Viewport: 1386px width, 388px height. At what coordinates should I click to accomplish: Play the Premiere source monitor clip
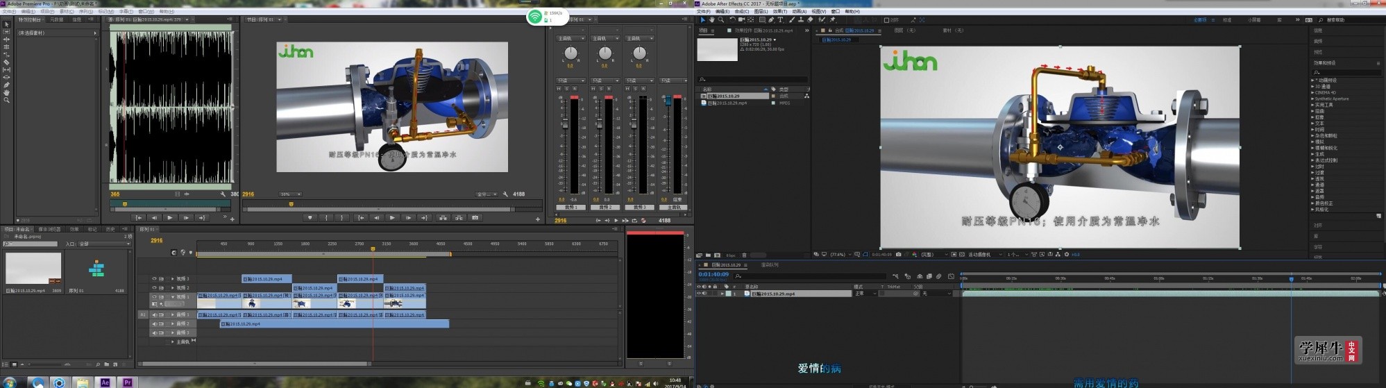(170, 218)
